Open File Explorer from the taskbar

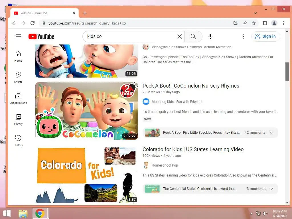click(23, 213)
